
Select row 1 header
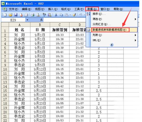tap(5, 30)
